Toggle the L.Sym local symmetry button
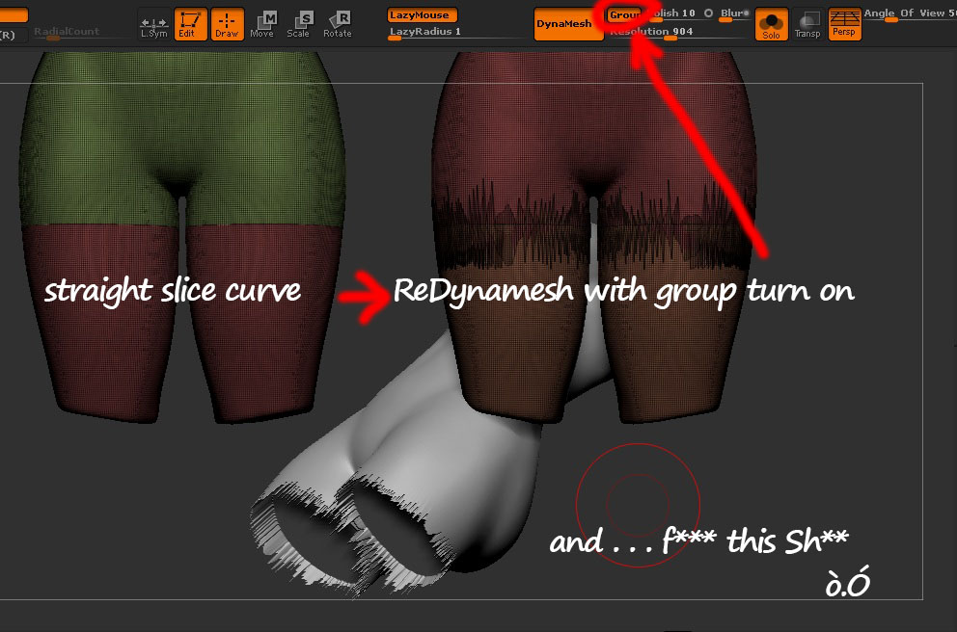957x632 pixels. (153, 25)
